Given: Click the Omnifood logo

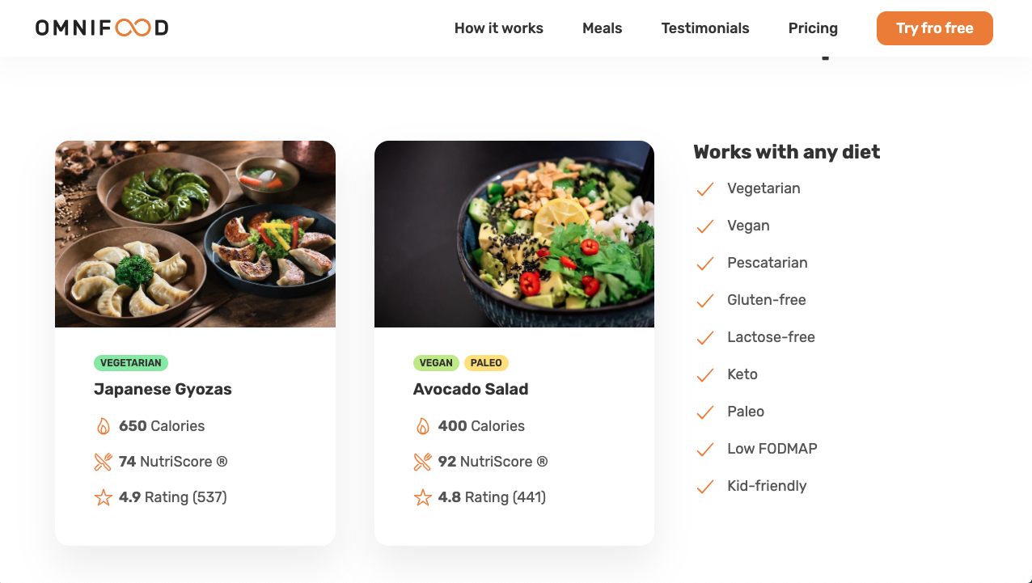Looking at the screenshot, I should (x=102, y=27).
